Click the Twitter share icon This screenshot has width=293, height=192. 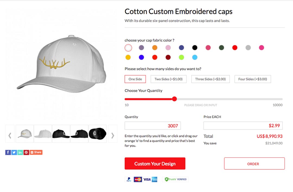point(14,152)
